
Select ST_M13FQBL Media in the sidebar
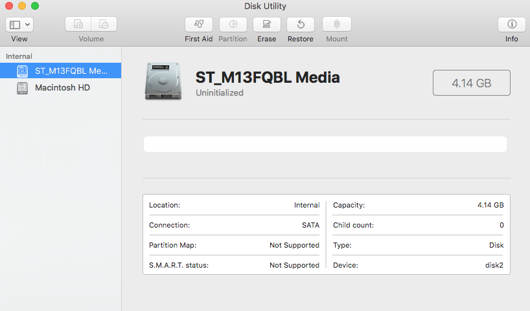[60, 70]
